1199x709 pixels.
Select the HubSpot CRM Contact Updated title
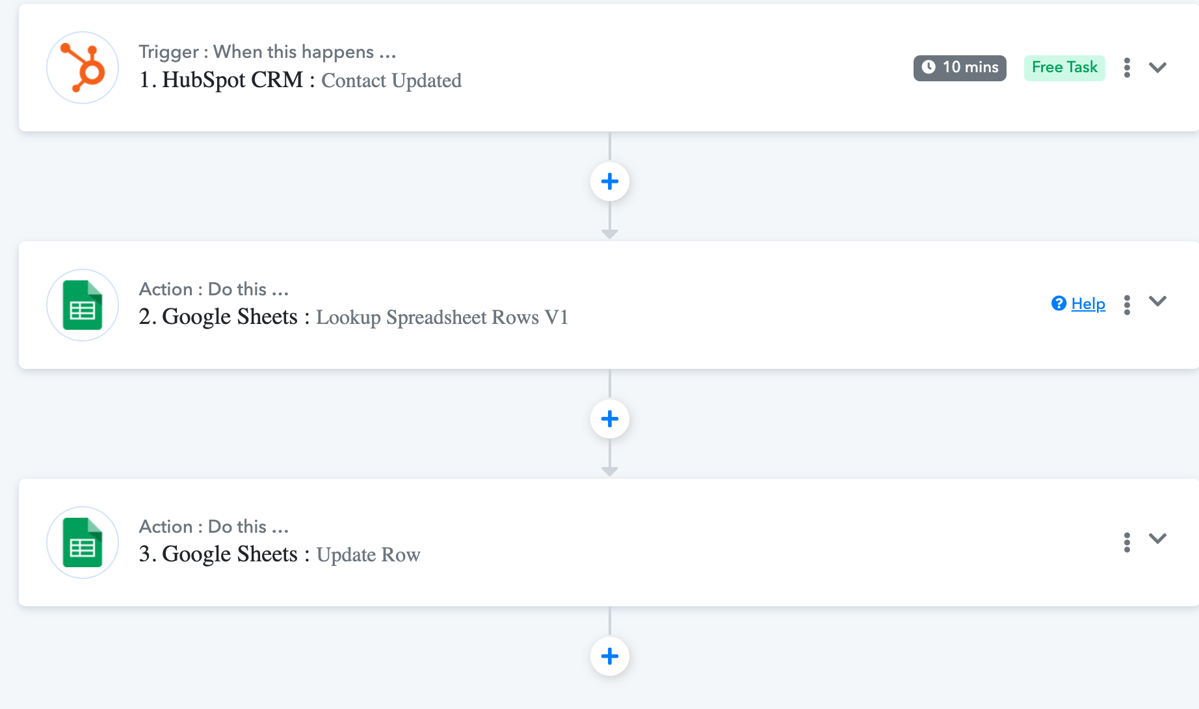(300, 80)
